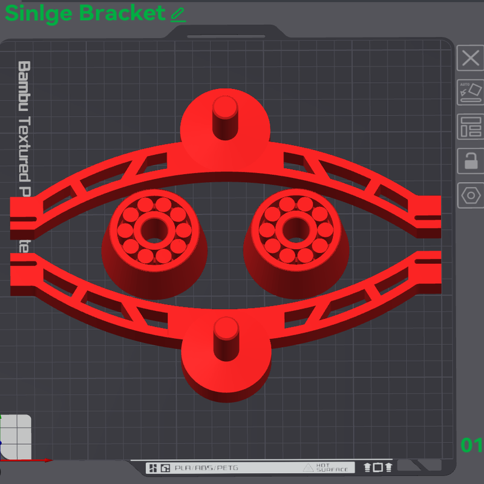Click the PLA/ABS/PETG plate label
This screenshot has width=484, height=484.
tap(206, 468)
